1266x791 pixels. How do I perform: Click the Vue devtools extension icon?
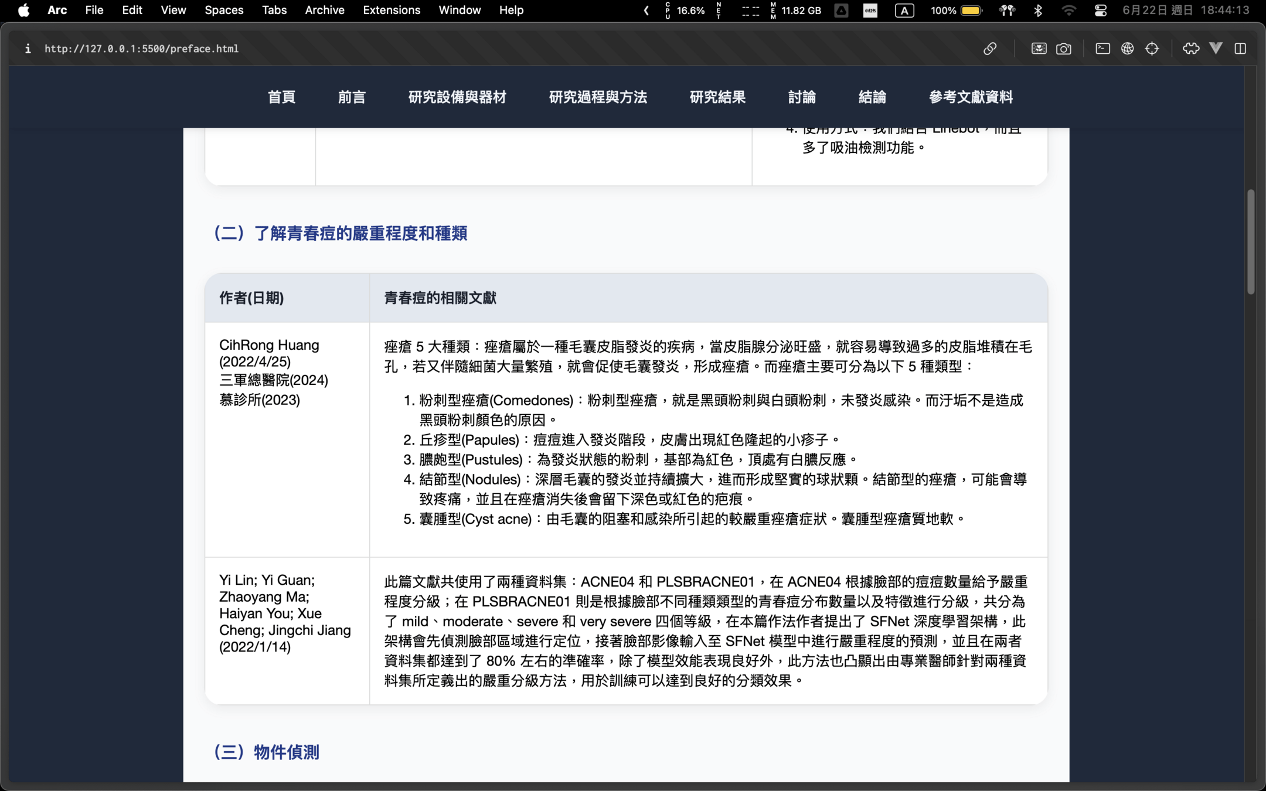[1216, 49]
